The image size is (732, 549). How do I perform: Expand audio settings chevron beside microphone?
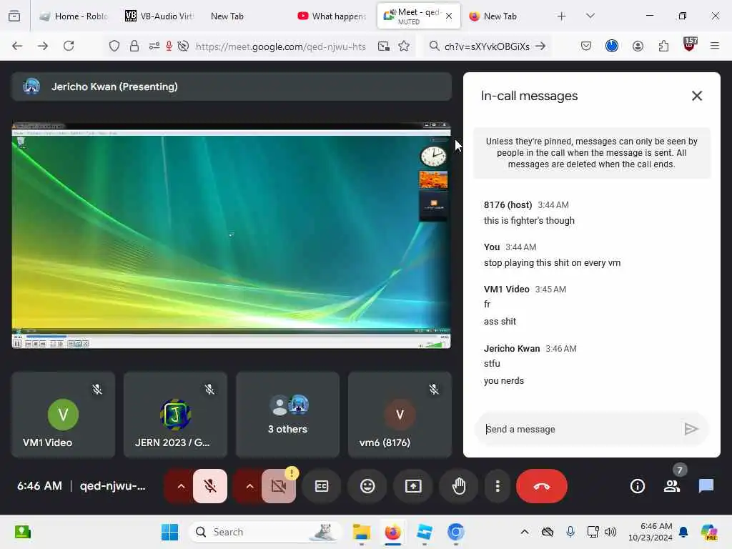click(181, 486)
